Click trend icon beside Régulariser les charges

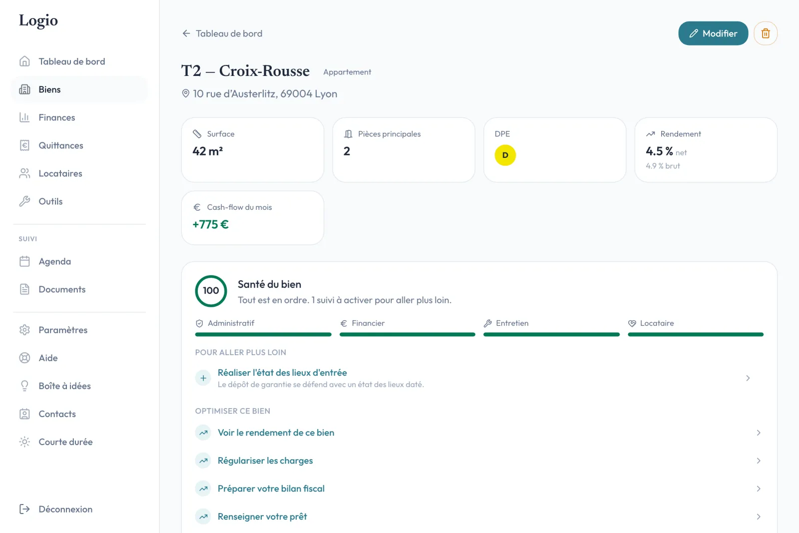(203, 461)
